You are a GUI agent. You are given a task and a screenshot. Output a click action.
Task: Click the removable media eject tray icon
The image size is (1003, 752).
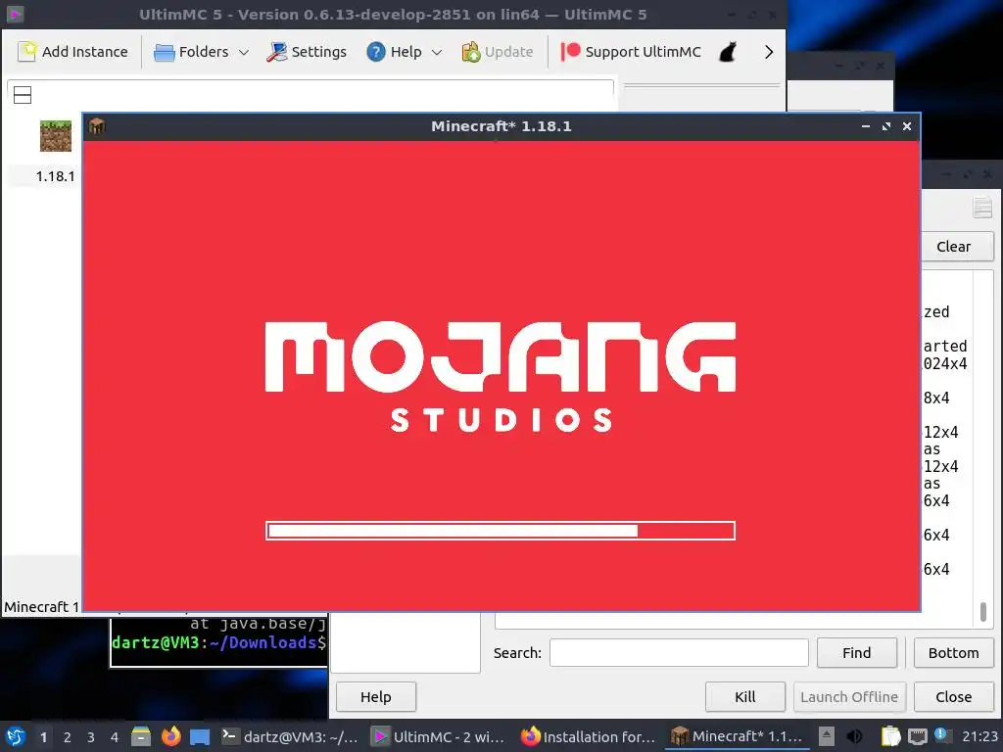coord(827,736)
